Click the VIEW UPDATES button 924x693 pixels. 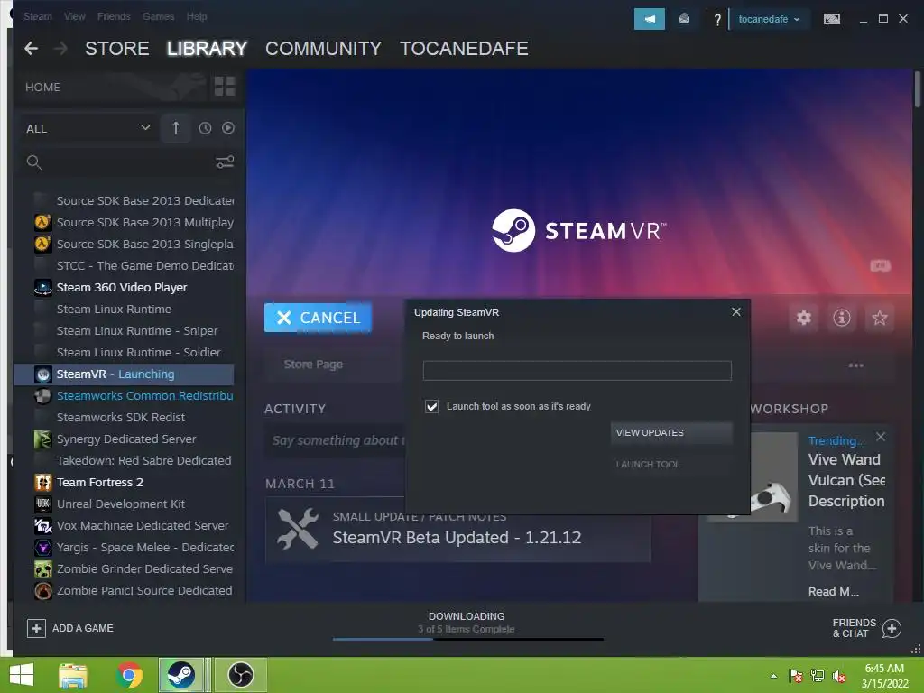pos(671,432)
